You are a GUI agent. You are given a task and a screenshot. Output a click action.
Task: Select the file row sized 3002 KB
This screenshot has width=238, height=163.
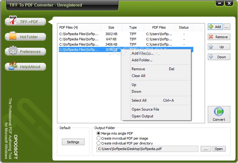pos(126,34)
